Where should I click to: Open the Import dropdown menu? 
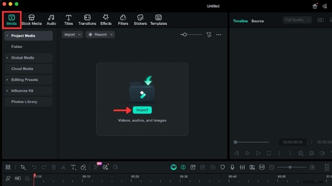[x=72, y=35]
